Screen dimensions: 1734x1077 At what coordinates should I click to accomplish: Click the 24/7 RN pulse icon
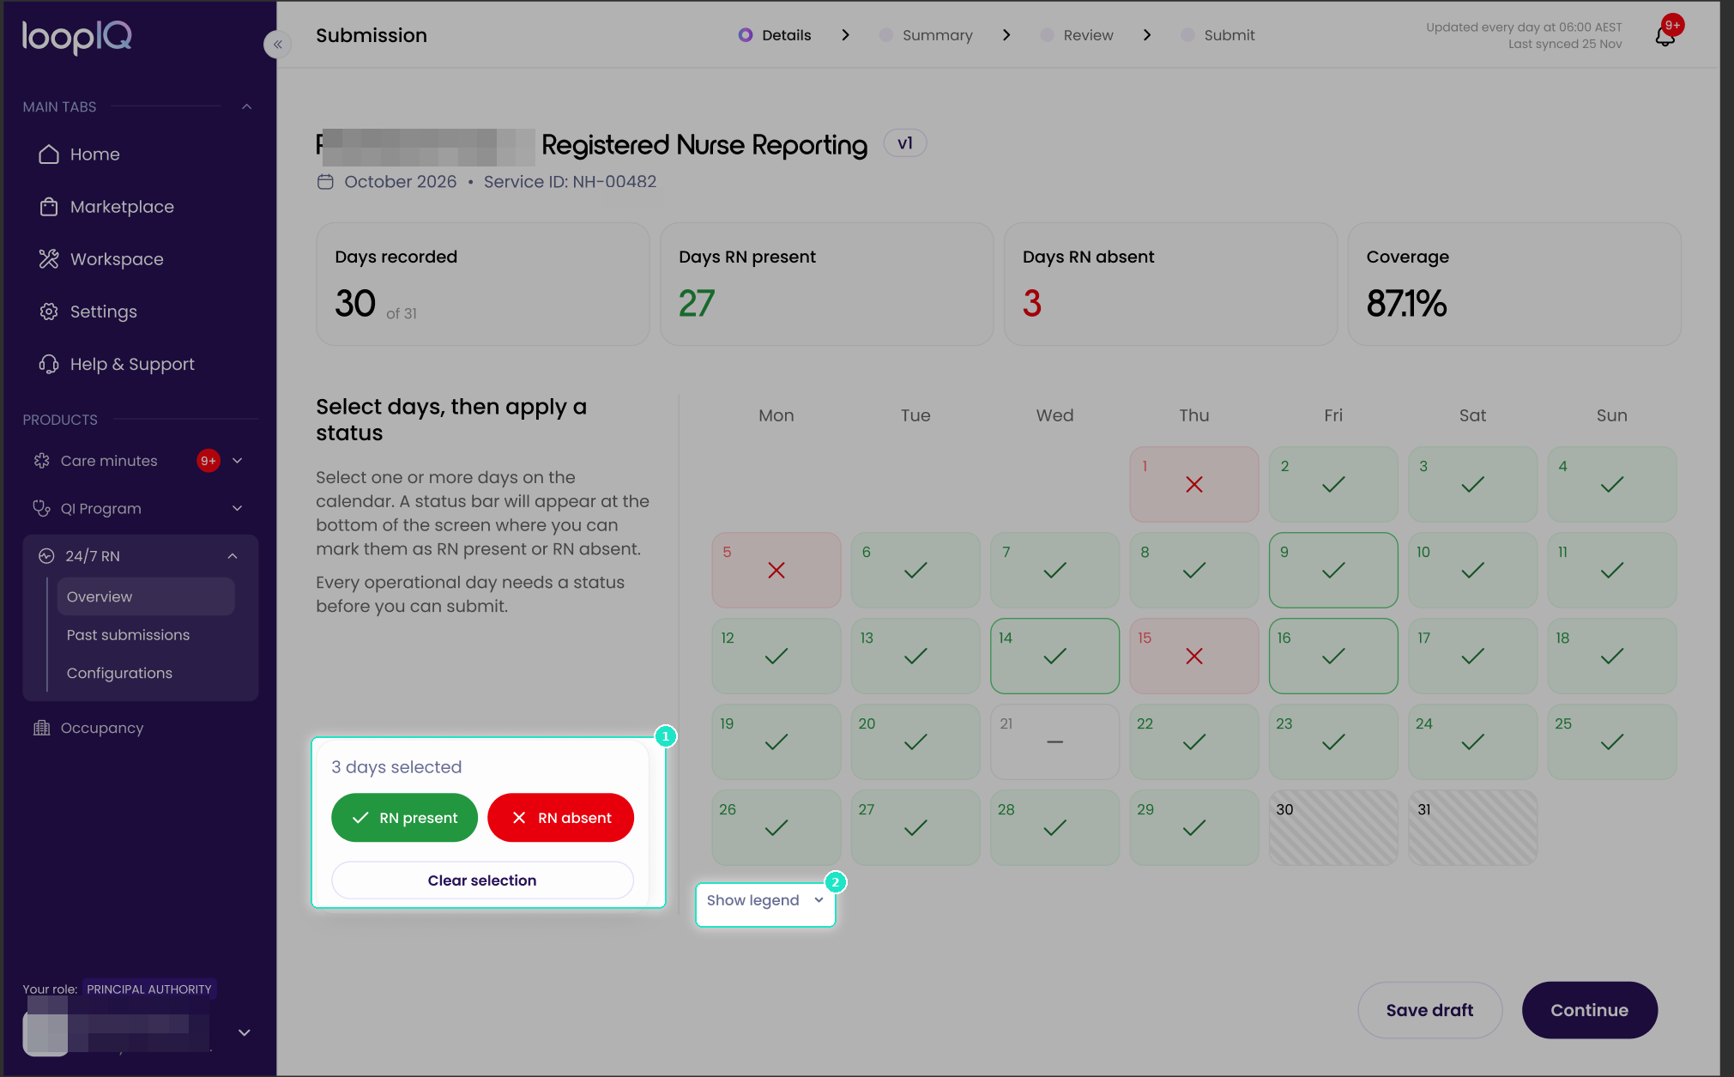click(46, 556)
